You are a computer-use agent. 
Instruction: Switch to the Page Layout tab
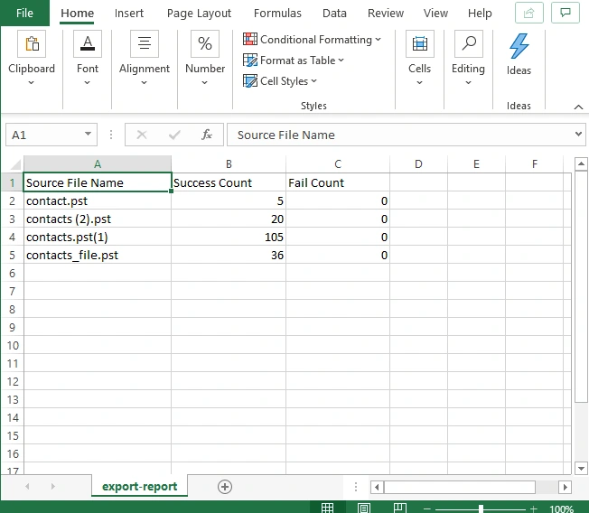199,14
